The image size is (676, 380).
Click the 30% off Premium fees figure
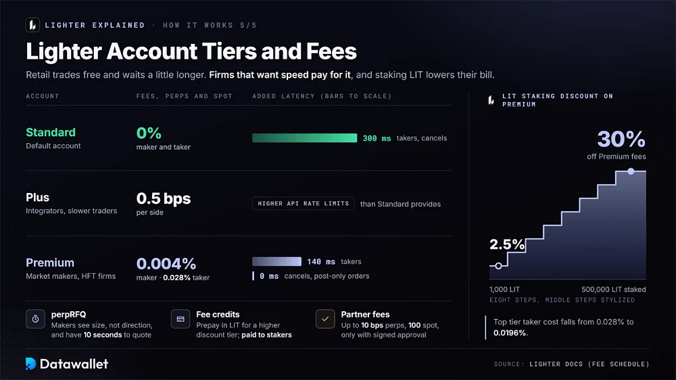click(x=621, y=139)
